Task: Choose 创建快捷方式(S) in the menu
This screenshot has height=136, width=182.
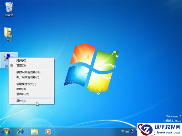Action: pyautogui.click(x=31, y=84)
